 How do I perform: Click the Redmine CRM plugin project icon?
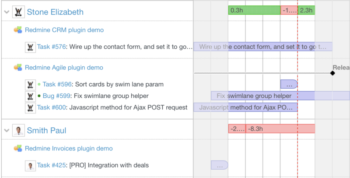(18, 30)
